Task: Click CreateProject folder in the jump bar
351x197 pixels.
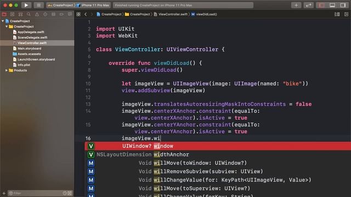Action: point(138,14)
